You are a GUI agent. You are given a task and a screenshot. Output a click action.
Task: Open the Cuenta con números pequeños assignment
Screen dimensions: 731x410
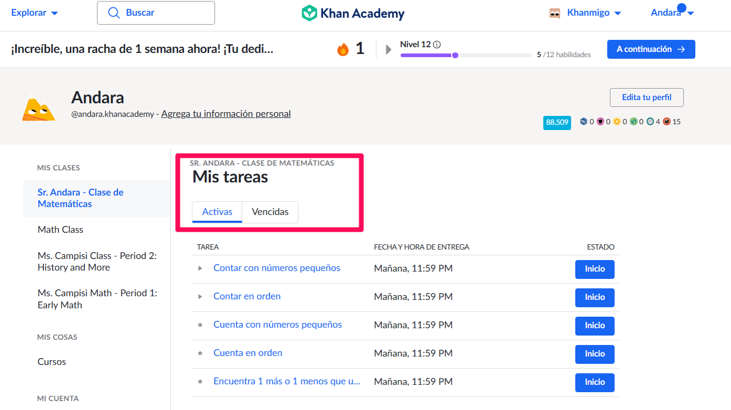[x=278, y=325]
